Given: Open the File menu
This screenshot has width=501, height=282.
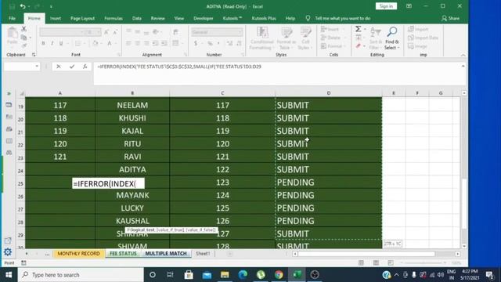Looking at the screenshot, I should coord(13,18).
